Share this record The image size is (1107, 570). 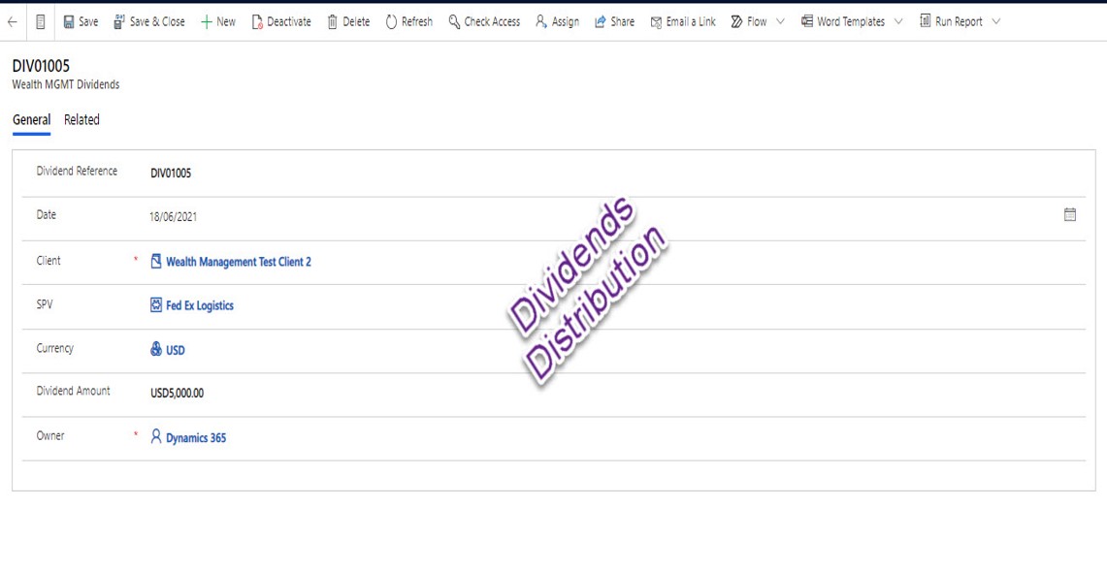(x=614, y=21)
